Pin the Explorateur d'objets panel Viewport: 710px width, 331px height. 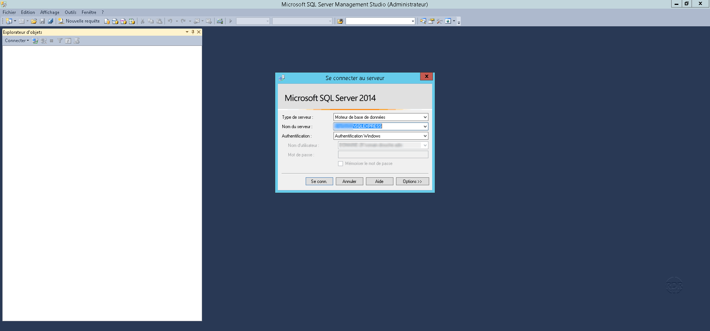193,32
